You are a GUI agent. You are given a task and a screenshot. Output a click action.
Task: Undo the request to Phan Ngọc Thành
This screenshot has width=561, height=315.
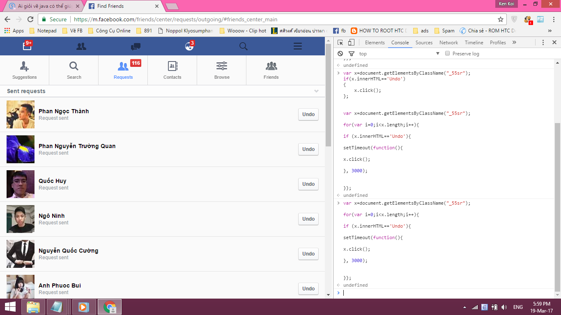click(308, 114)
